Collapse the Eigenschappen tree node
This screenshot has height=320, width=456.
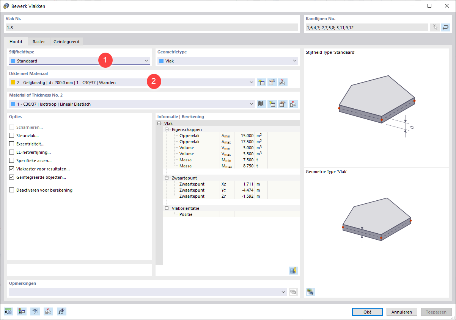point(167,130)
